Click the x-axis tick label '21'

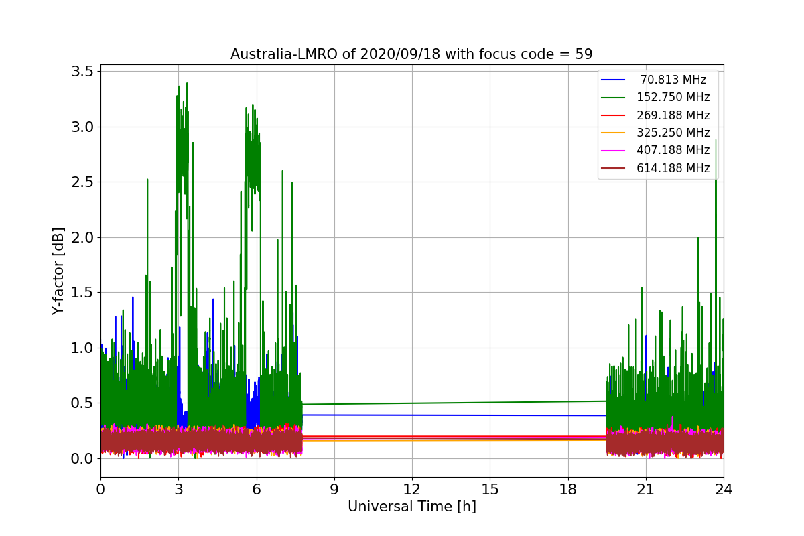645,490
